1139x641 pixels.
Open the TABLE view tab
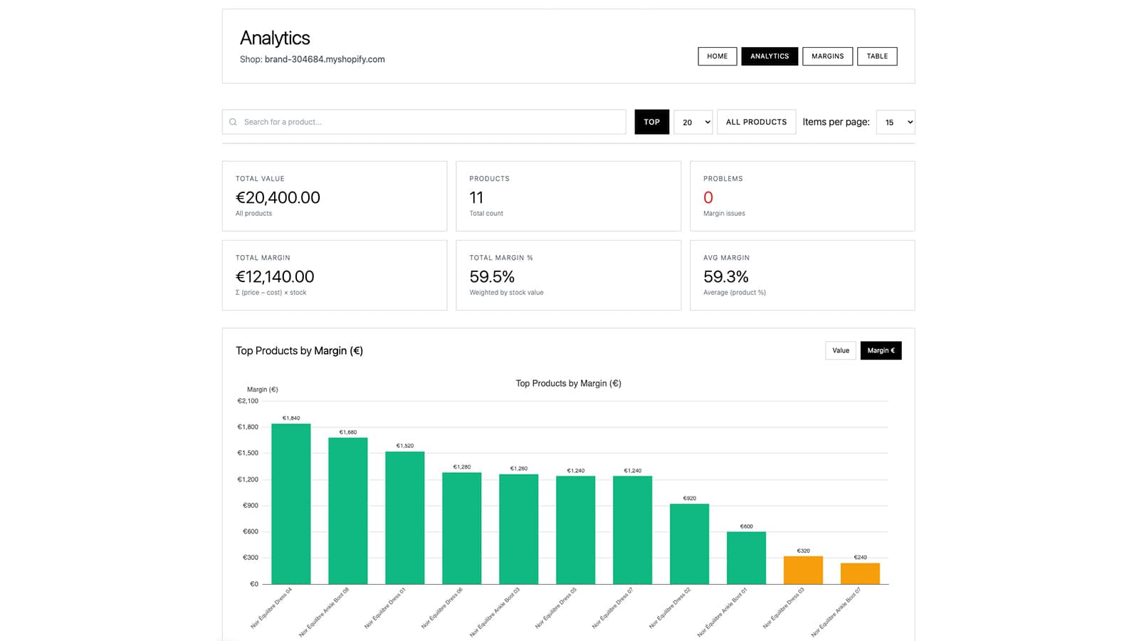click(x=877, y=56)
